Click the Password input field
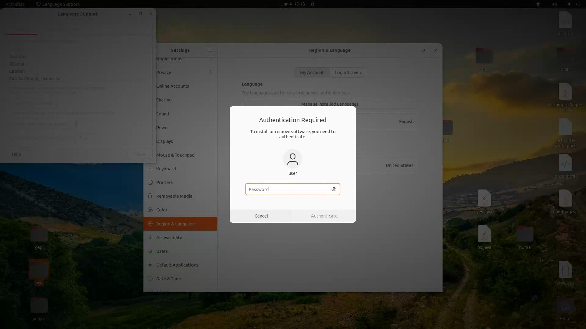This screenshot has height=329, width=586. 288,189
